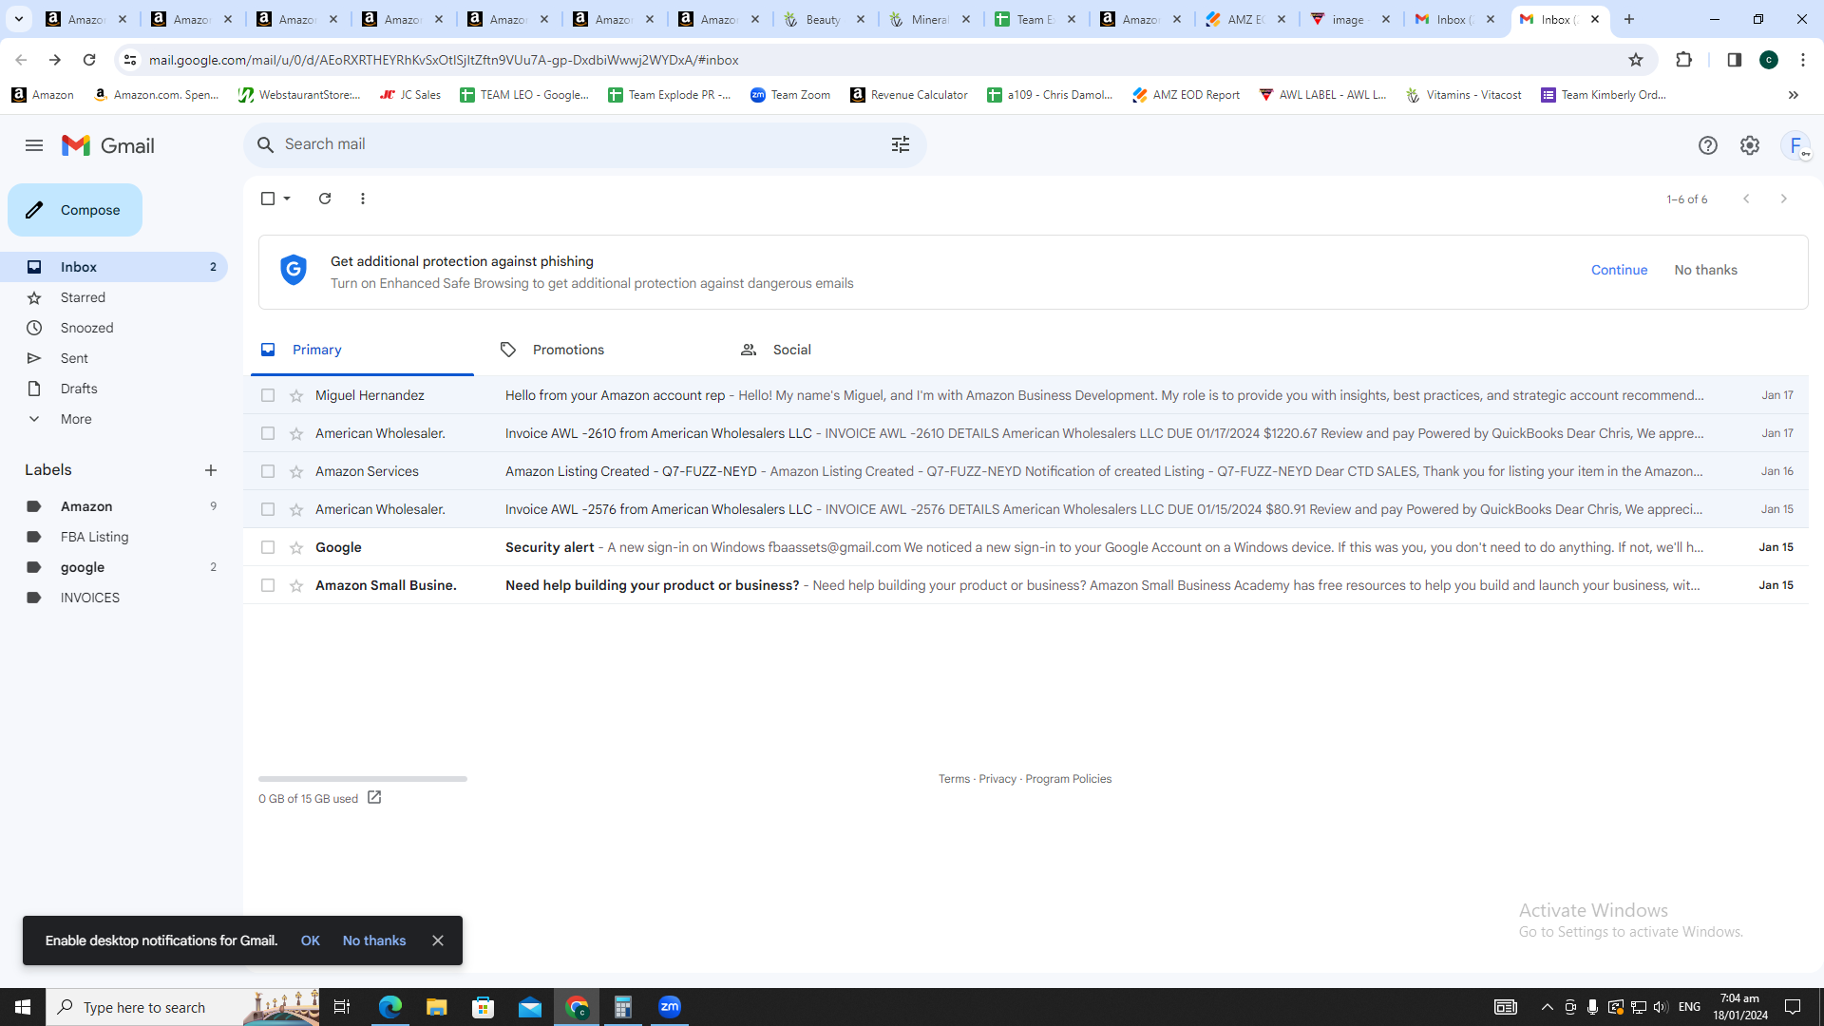
Task: Star the Miguel Hernandez email
Action: tap(296, 395)
